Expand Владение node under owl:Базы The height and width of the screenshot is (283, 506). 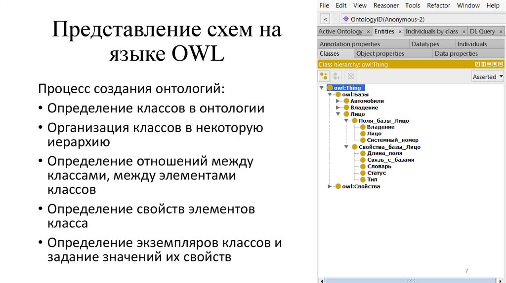pyautogui.click(x=338, y=107)
